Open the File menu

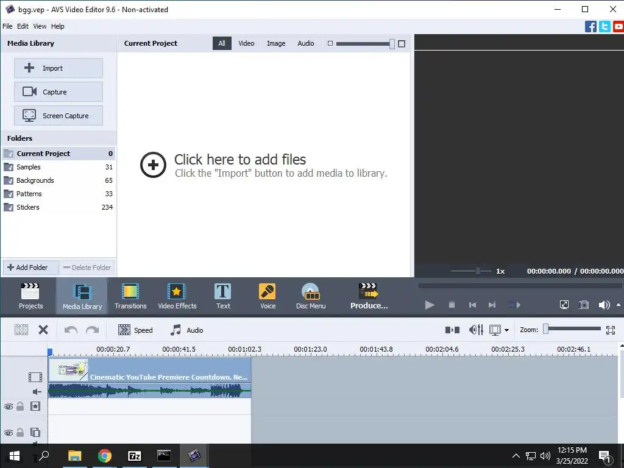(7, 26)
